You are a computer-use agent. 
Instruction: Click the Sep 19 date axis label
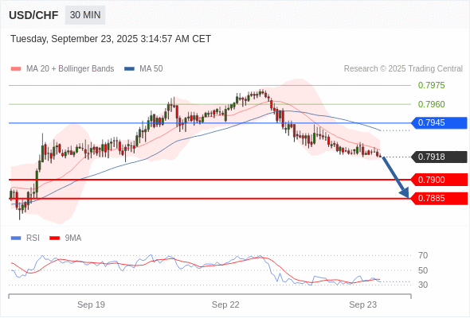tap(91, 304)
